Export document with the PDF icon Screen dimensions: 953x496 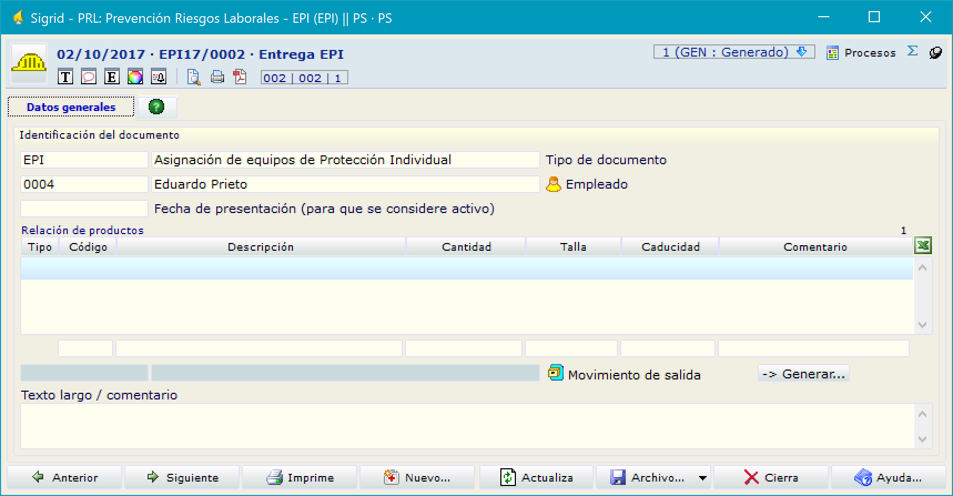(240, 77)
